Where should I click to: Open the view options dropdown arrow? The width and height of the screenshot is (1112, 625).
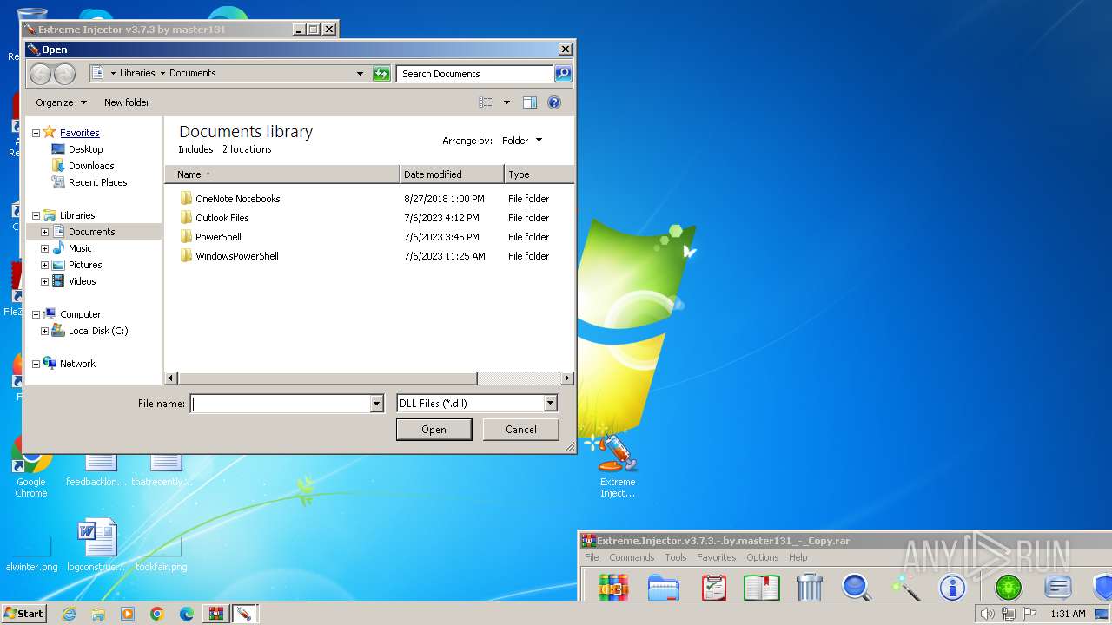[506, 102]
